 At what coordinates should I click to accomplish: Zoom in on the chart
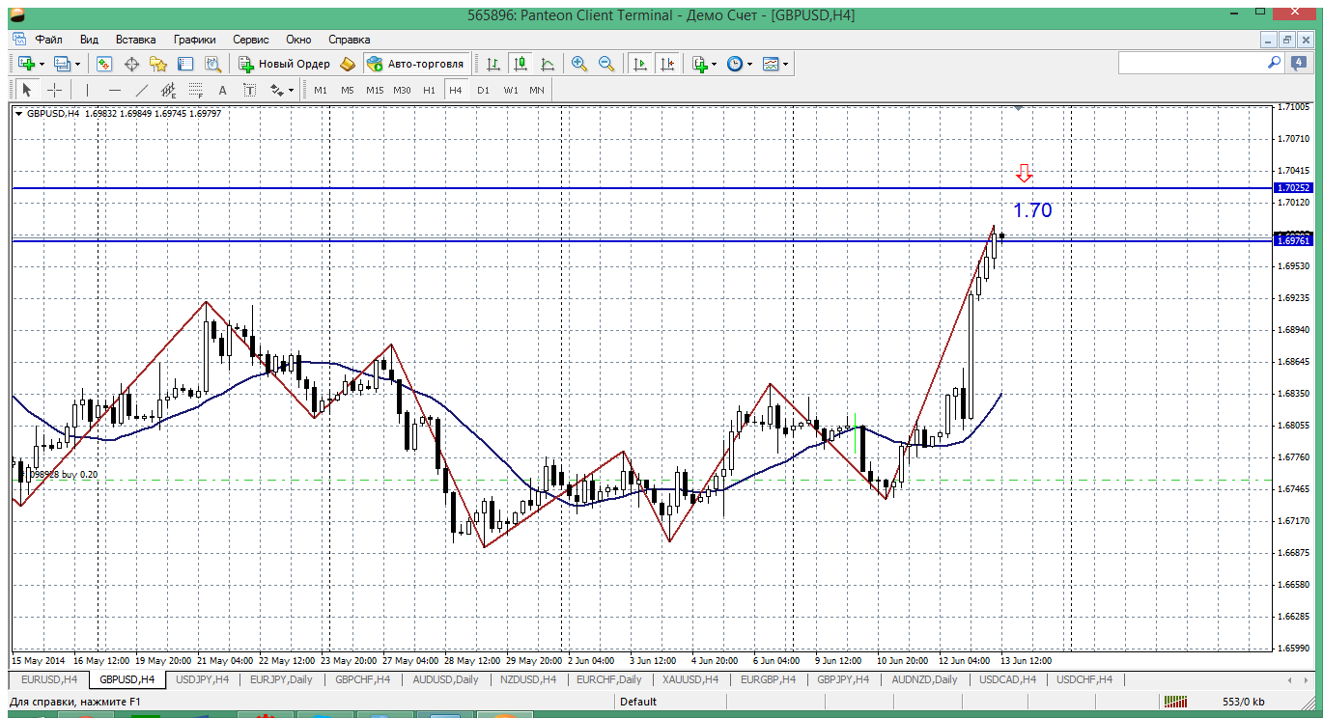click(x=579, y=64)
